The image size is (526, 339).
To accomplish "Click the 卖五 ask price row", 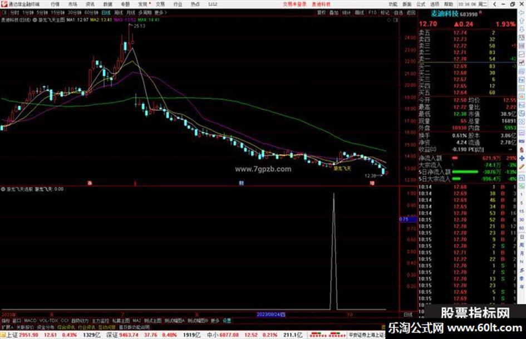I will (x=467, y=33).
